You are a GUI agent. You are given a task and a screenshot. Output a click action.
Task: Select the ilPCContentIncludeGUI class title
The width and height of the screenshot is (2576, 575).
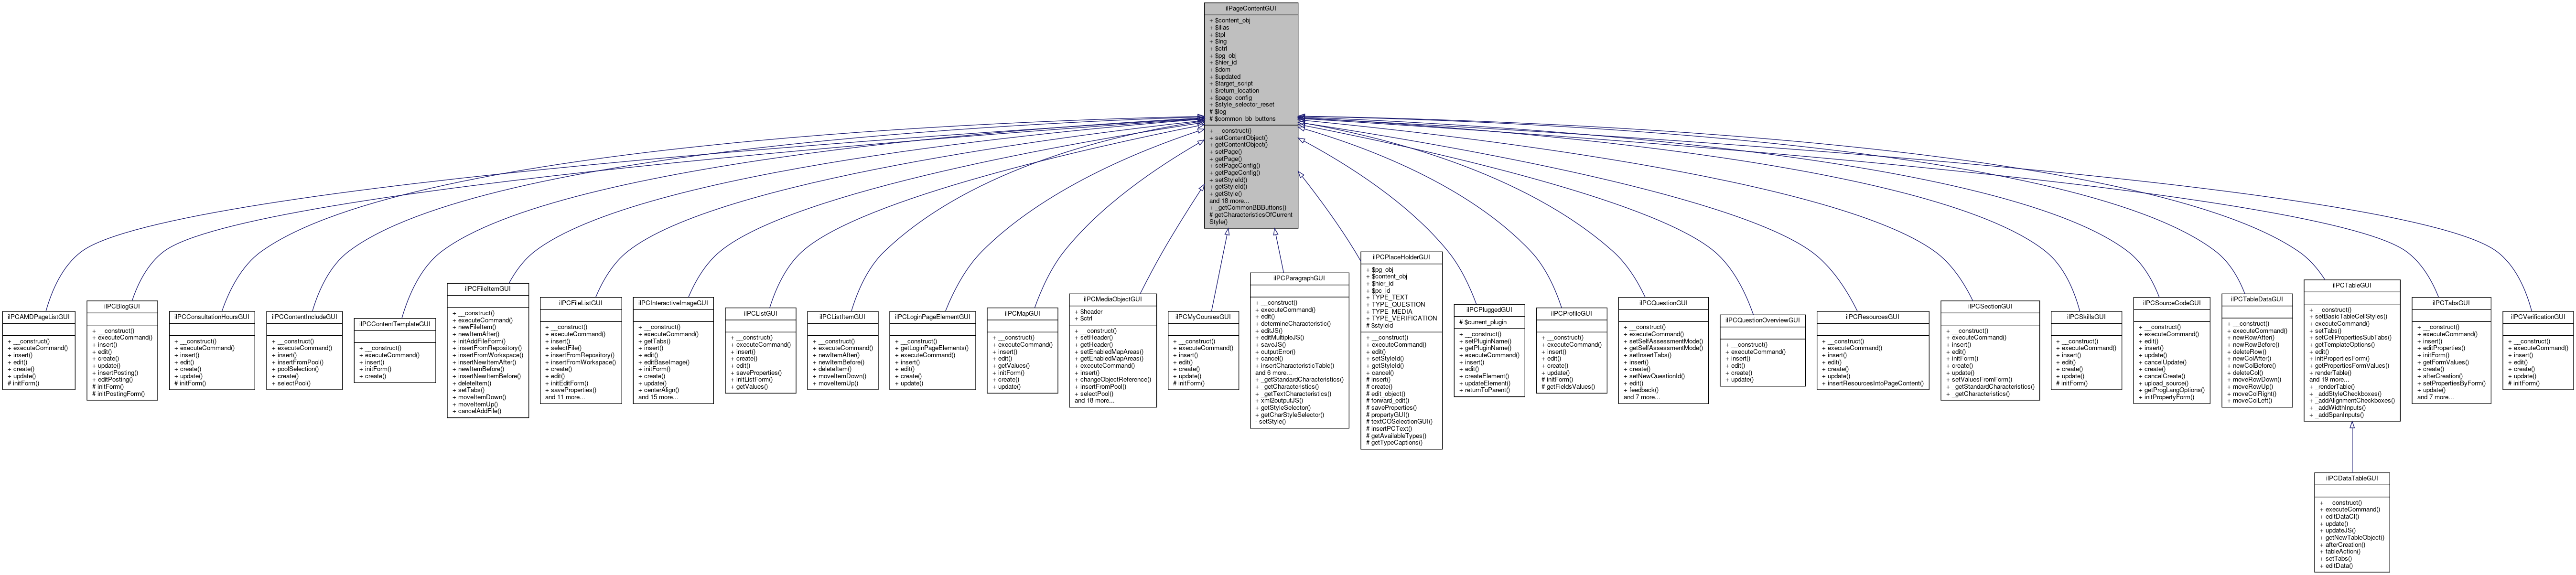[x=305, y=317]
